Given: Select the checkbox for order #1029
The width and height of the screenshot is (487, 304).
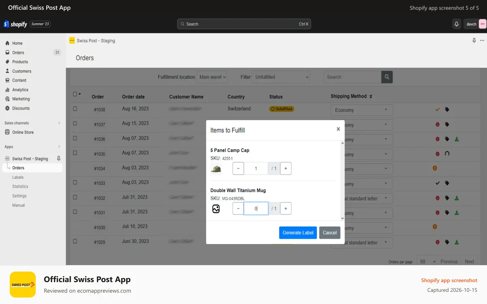Looking at the screenshot, I should 75,241.
